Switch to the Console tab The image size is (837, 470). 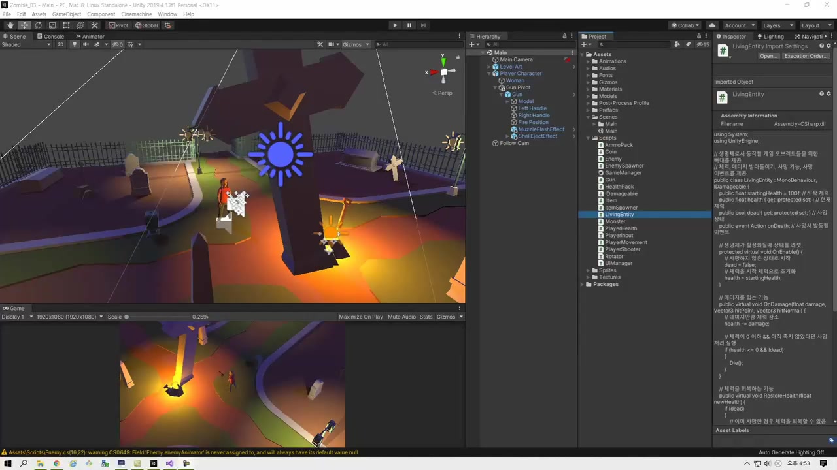click(x=50, y=37)
